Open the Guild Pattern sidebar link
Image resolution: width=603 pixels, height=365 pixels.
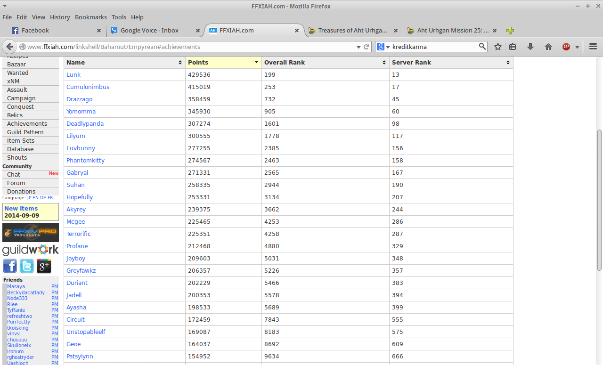point(25,132)
